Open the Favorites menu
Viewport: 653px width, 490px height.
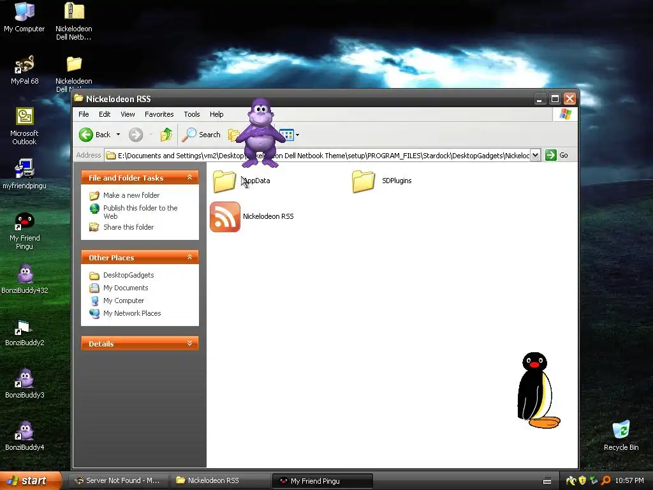tap(159, 114)
